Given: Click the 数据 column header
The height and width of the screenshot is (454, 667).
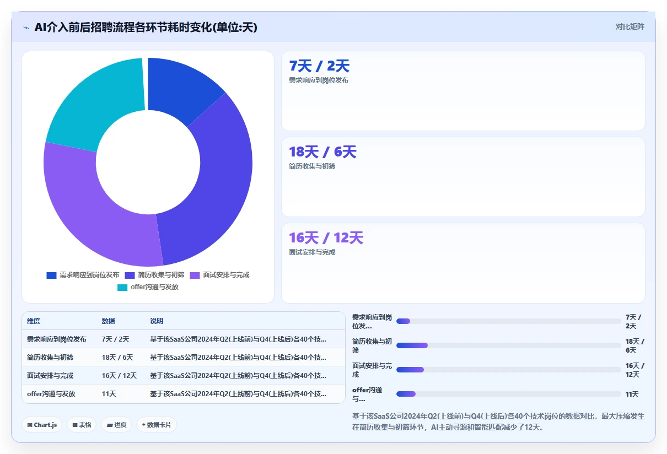Looking at the screenshot, I should pos(109,321).
